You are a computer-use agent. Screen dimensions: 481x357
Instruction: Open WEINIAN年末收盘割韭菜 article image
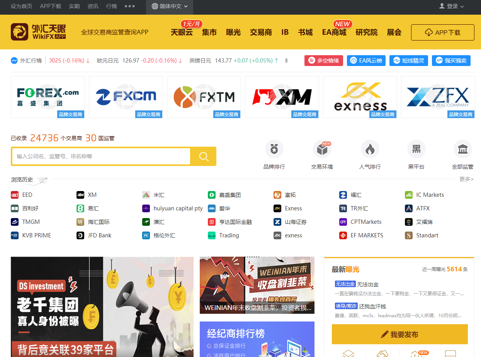pos(257,285)
